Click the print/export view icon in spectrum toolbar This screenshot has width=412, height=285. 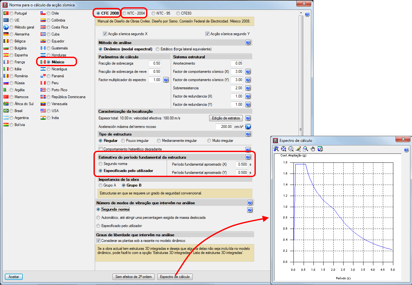coord(320,149)
